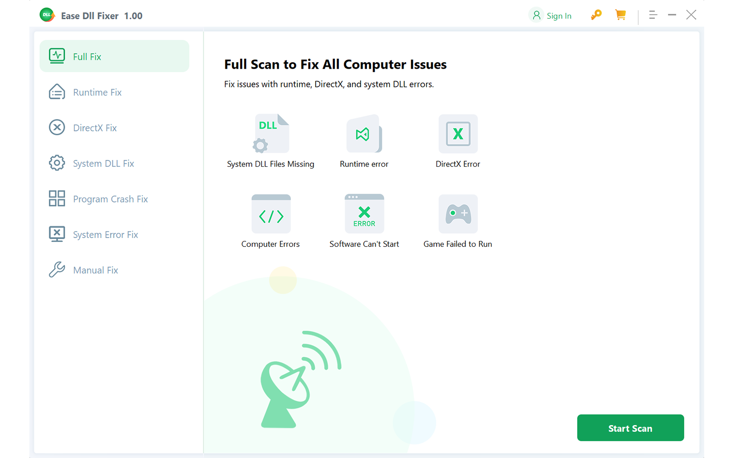The height and width of the screenshot is (458, 734).
Task: Click 'System DLL Files Missing' label
Action: point(271,164)
